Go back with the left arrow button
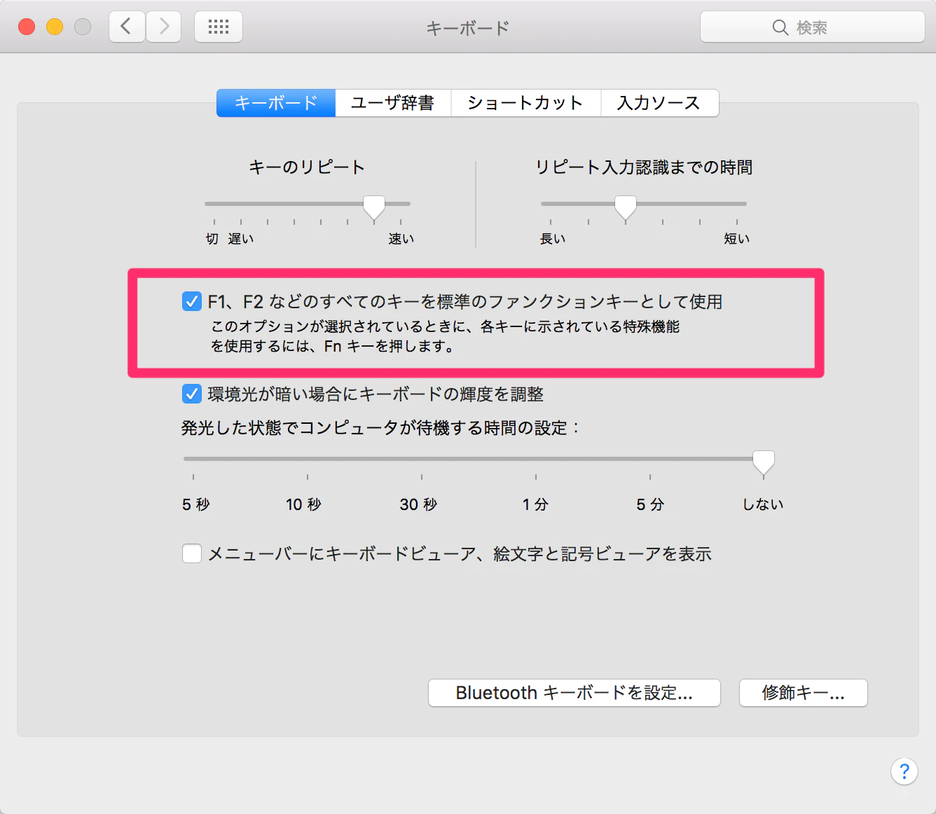This screenshot has height=814, width=936. [127, 27]
